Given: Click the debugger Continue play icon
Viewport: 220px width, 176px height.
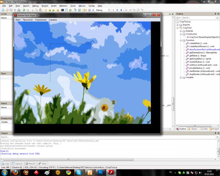Looking at the screenshot, I should pyautogui.click(x=113, y=10).
